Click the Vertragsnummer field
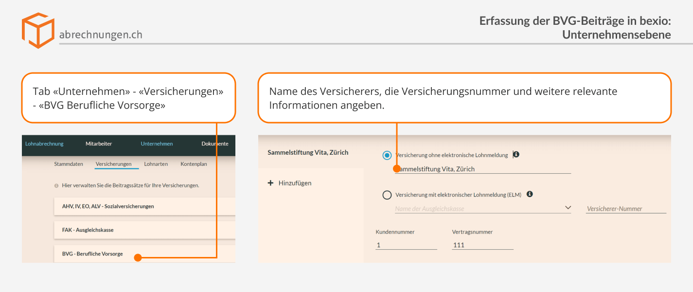This screenshot has width=693, height=292. tap(482, 245)
